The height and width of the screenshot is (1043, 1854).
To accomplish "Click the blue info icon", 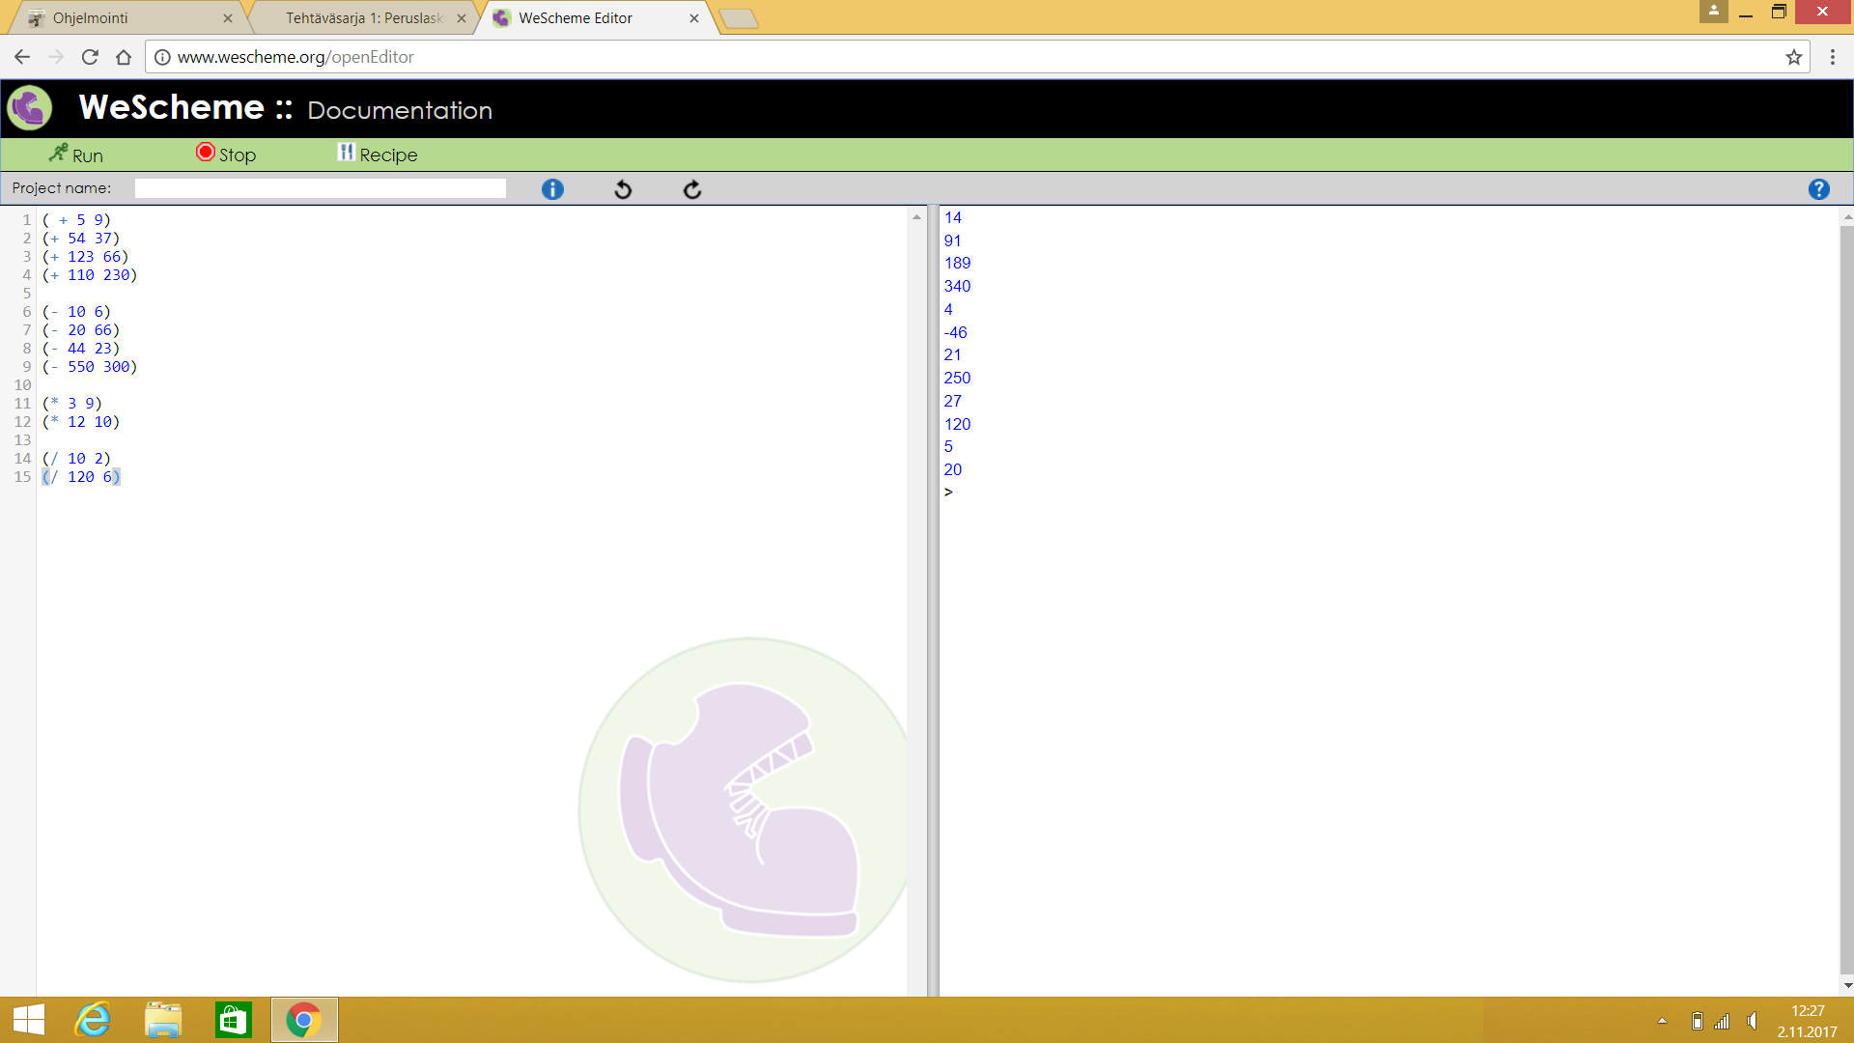I will pos(552,189).
